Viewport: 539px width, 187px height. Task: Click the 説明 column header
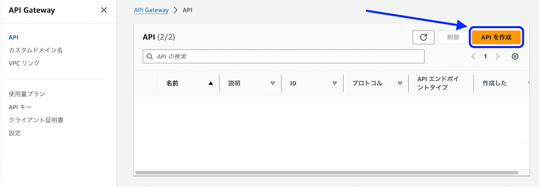coord(234,83)
